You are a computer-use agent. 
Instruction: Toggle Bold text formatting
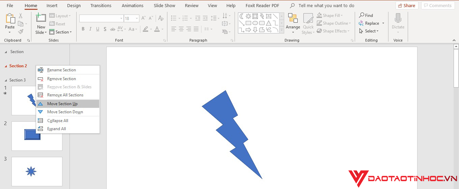83,29
